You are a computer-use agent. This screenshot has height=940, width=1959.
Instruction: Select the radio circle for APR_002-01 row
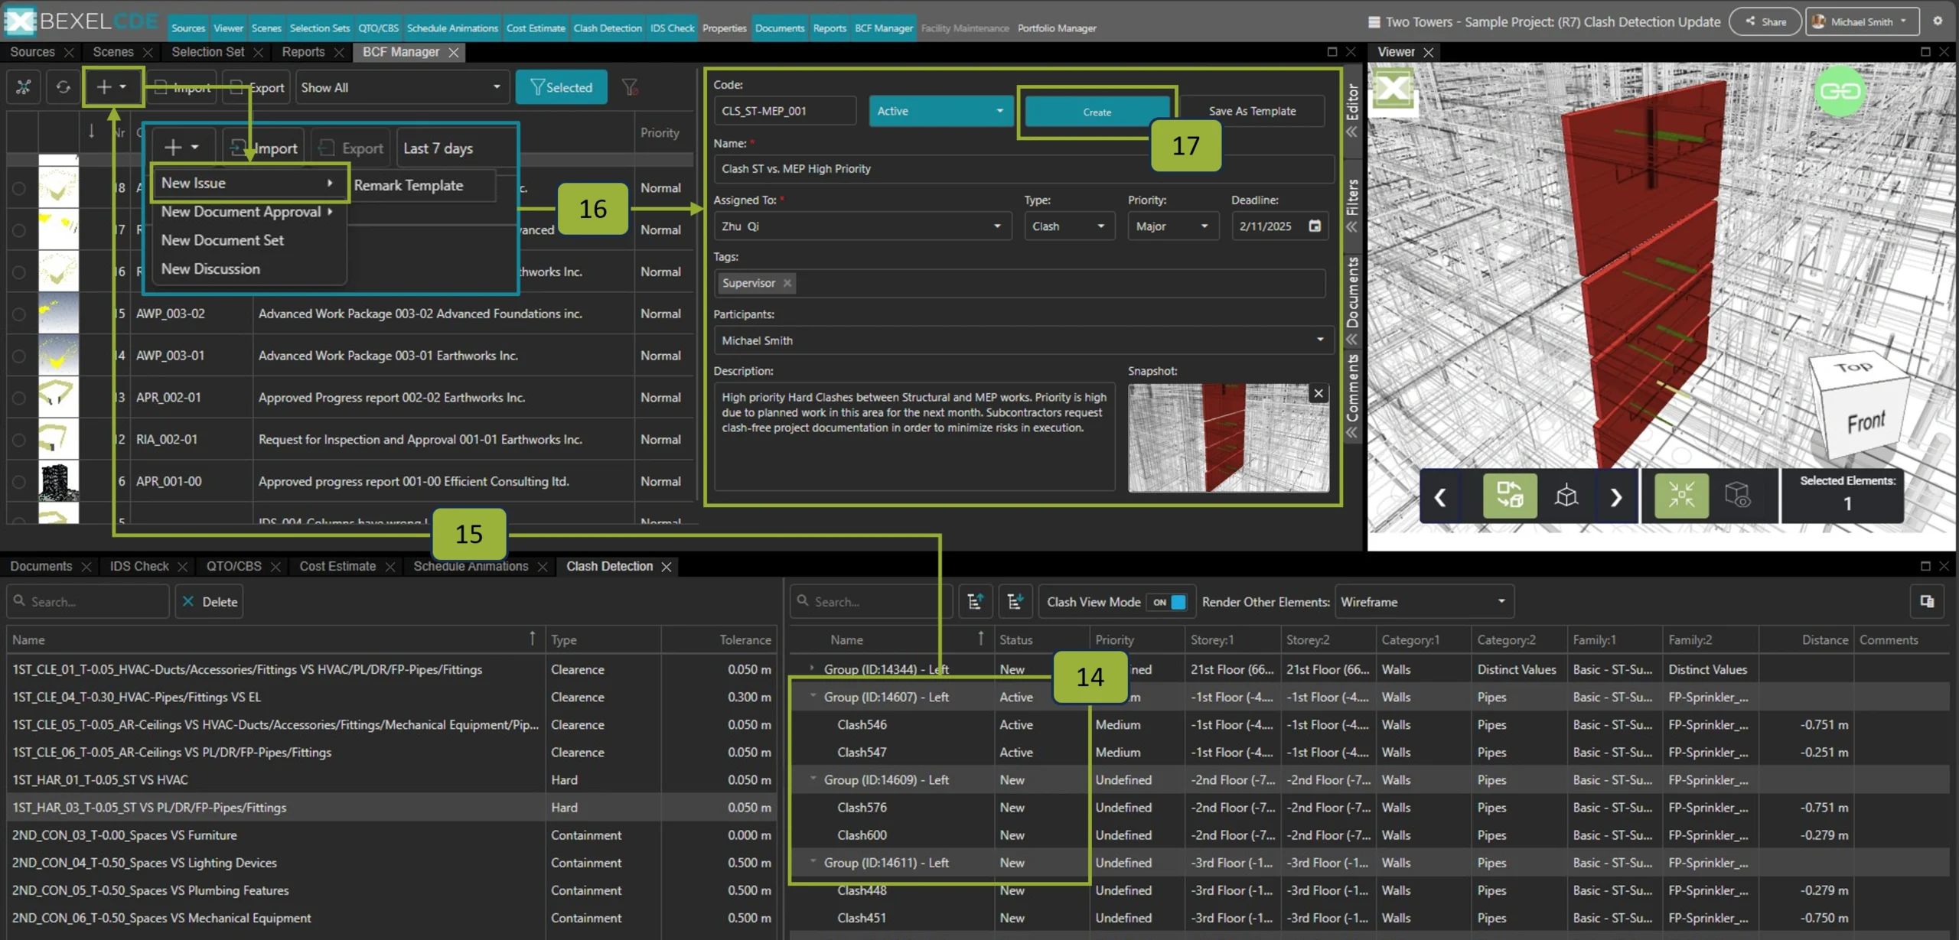(x=19, y=398)
